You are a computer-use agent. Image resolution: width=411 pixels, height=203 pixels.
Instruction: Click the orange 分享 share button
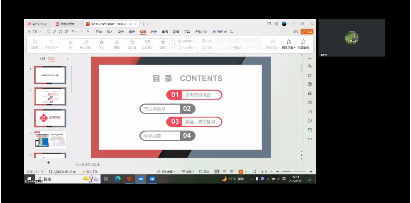[x=307, y=32]
